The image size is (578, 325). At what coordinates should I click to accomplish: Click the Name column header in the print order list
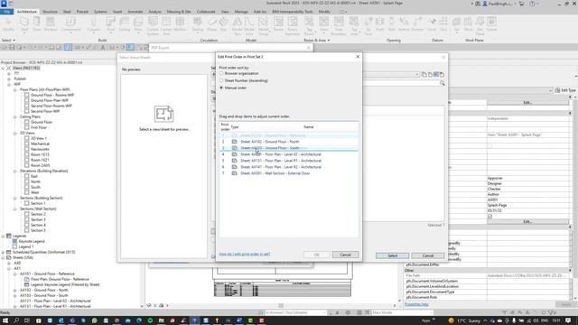click(309, 126)
